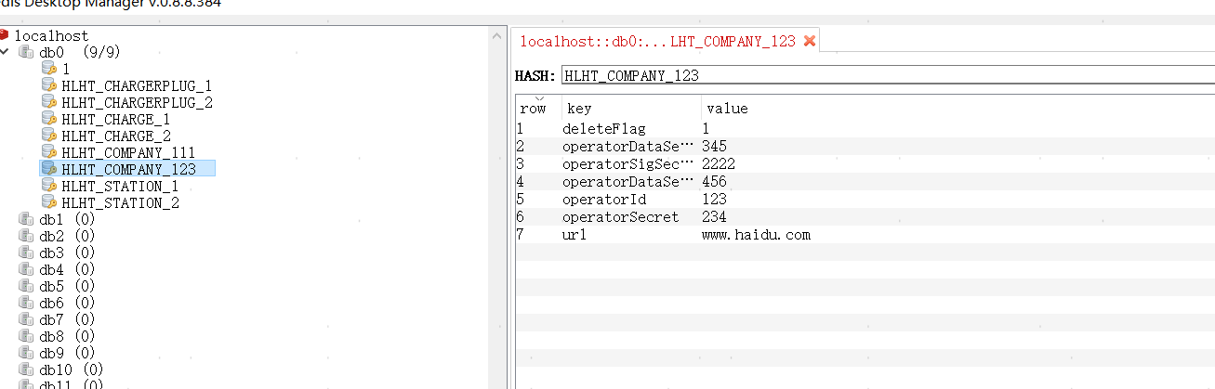Click the HLHT_CHARGE_2 key icon
1215x389 pixels.
tap(49, 136)
